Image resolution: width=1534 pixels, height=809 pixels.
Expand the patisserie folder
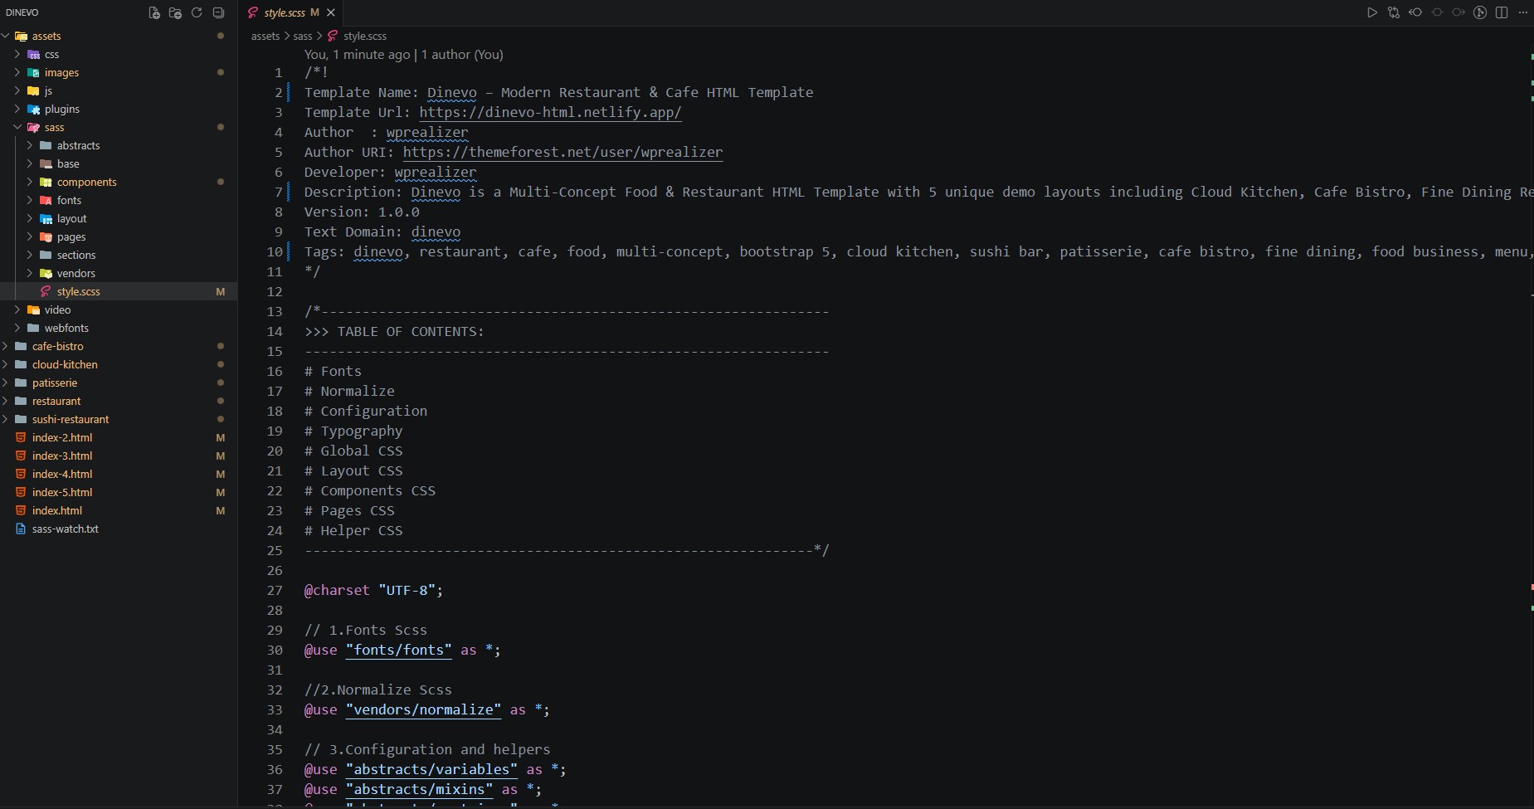[x=119, y=383]
